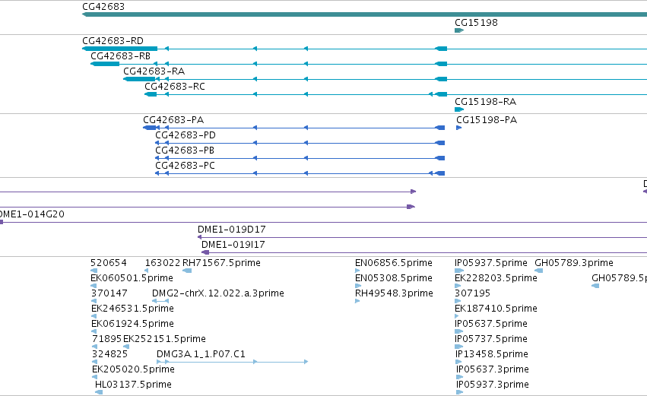Viewport: 647px width, 396px height.
Task: Select EST EK252151.5prime
Action: [164, 340]
